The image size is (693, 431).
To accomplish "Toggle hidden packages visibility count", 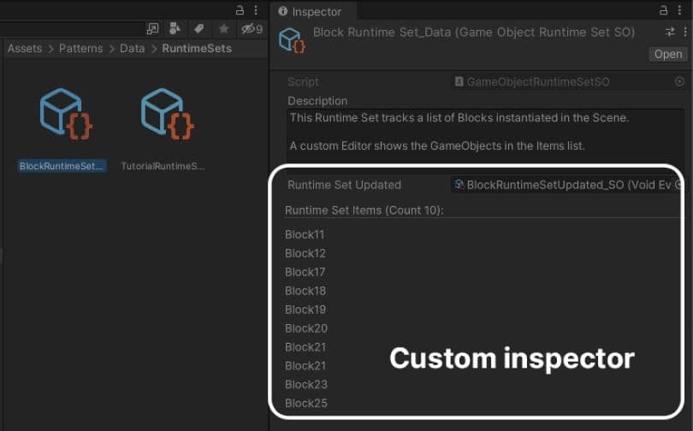I will [x=252, y=29].
